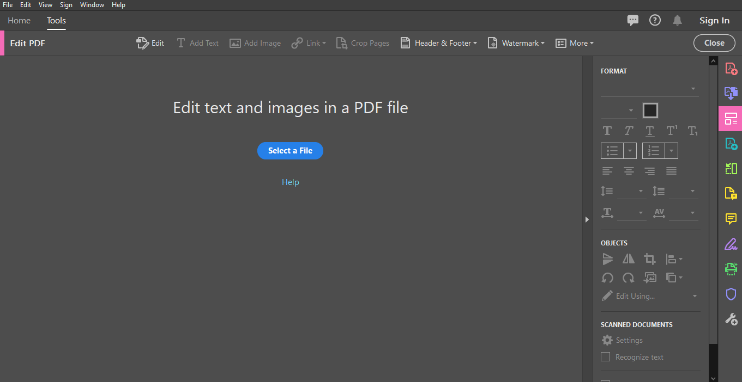Click the Select a File button
The height and width of the screenshot is (382, 742).
pos(290,151)
